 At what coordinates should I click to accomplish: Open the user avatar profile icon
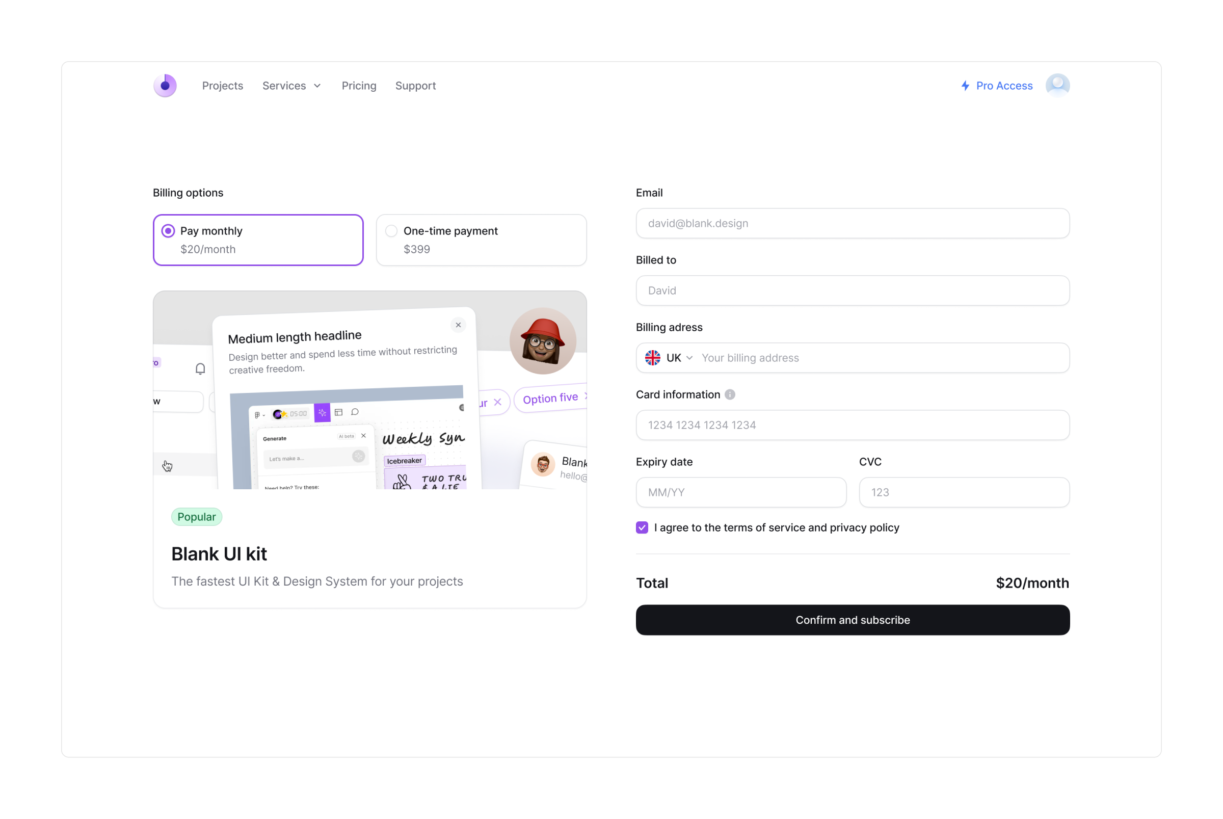(1057, 86)
